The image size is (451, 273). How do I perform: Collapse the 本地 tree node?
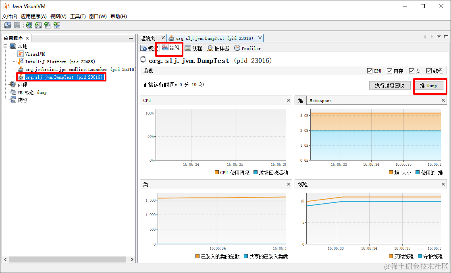coord(6,46)
